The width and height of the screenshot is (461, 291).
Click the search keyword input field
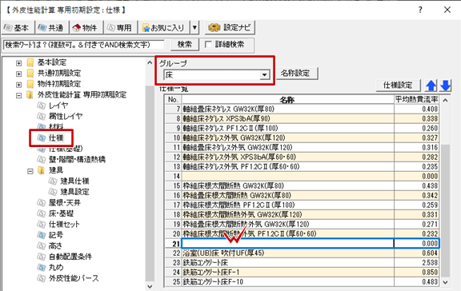(84, 45)
